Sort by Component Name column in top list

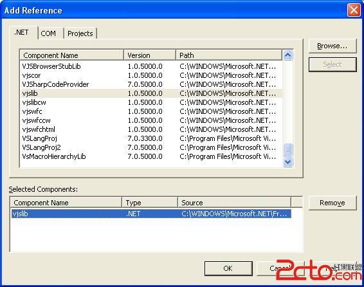(72, 55)
